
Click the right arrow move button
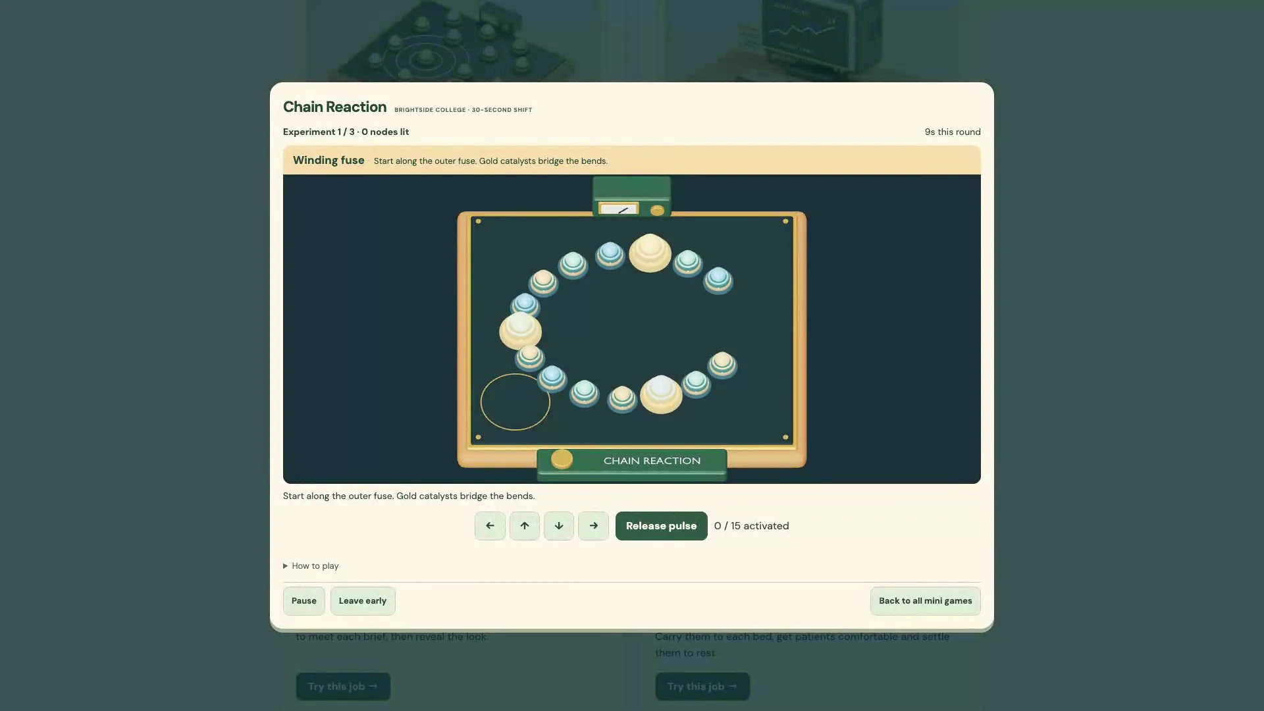593,525
